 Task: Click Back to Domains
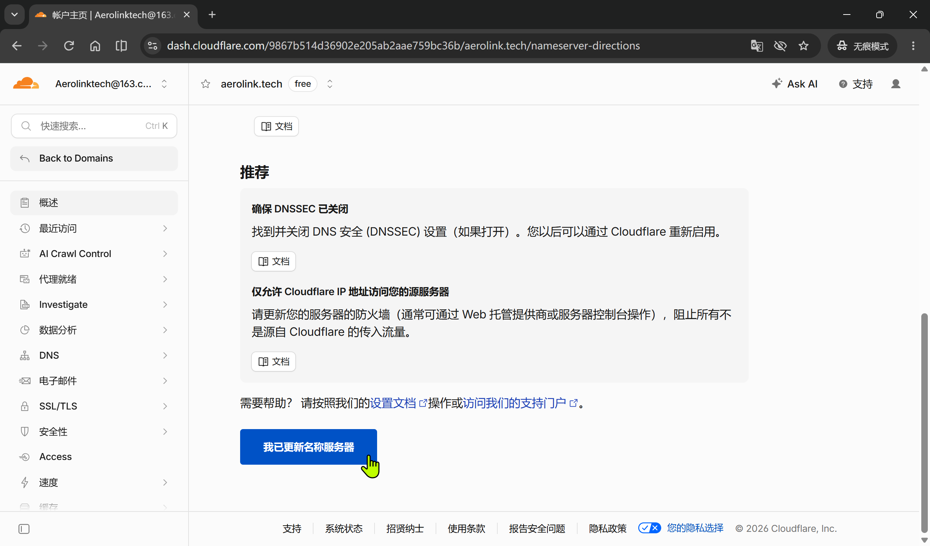coord(94,158)
